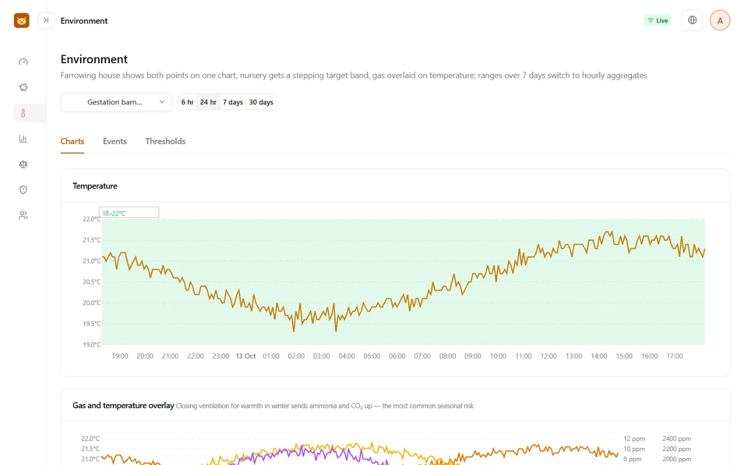Viewport: 744px width, 465px height.
Task: Expand the sidebar with the arrow button
Action: [46, 20]
